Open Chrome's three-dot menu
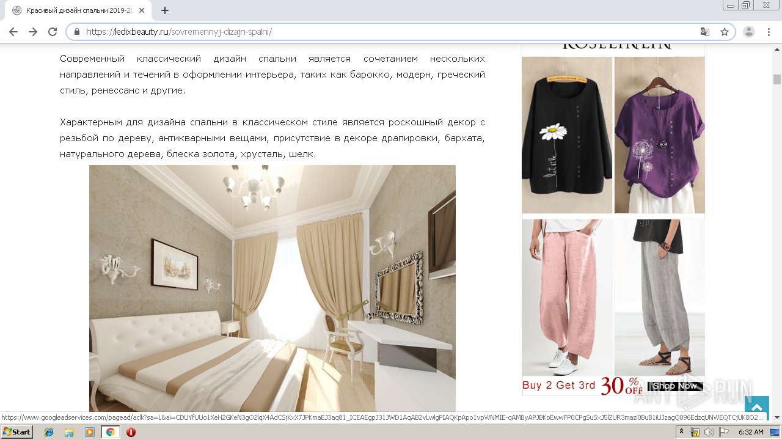 pyautogui.click(x=769, y=32)
